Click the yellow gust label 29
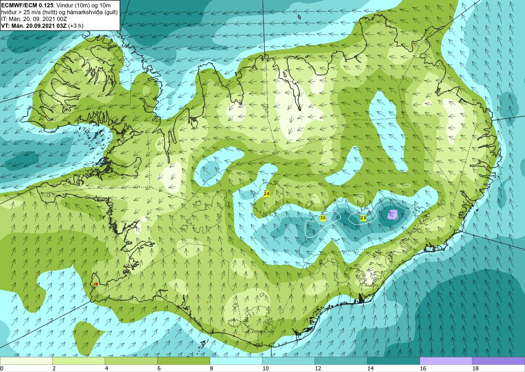The image size is (525, 372). coord(363,218)
